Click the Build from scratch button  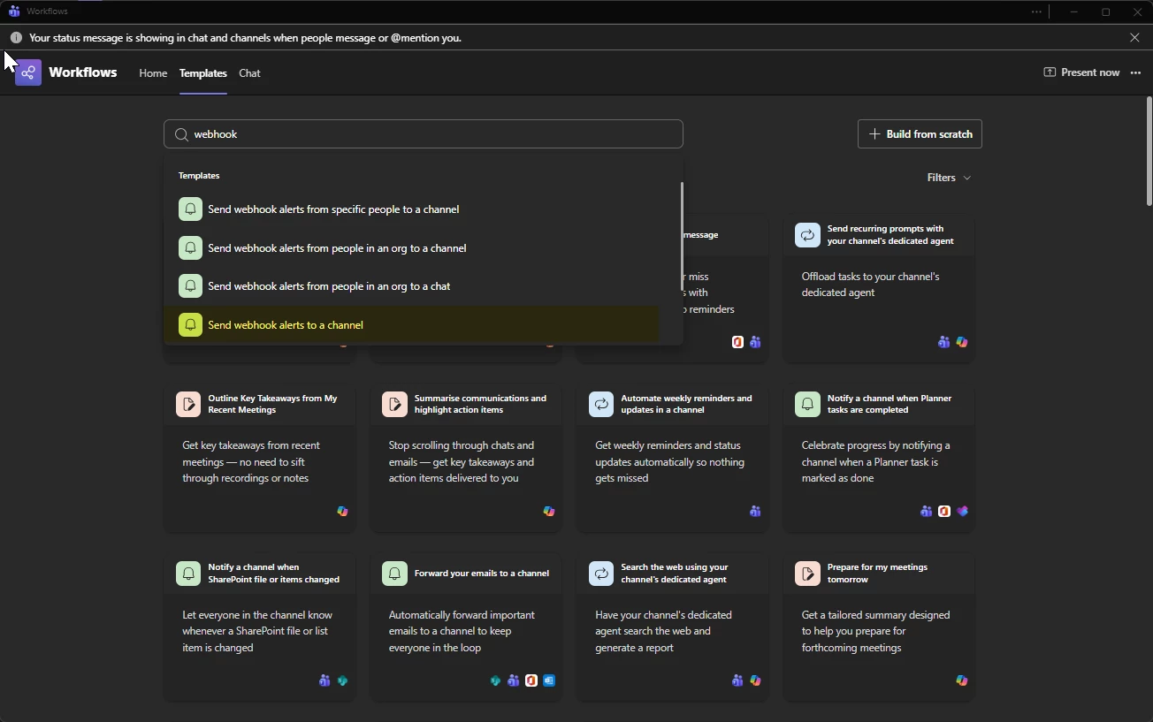pyautogui.click(x=920, y=134)
